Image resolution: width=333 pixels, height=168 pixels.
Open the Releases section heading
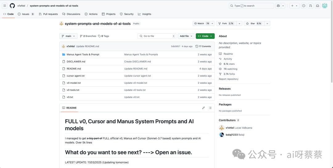[x=225, y=89]
